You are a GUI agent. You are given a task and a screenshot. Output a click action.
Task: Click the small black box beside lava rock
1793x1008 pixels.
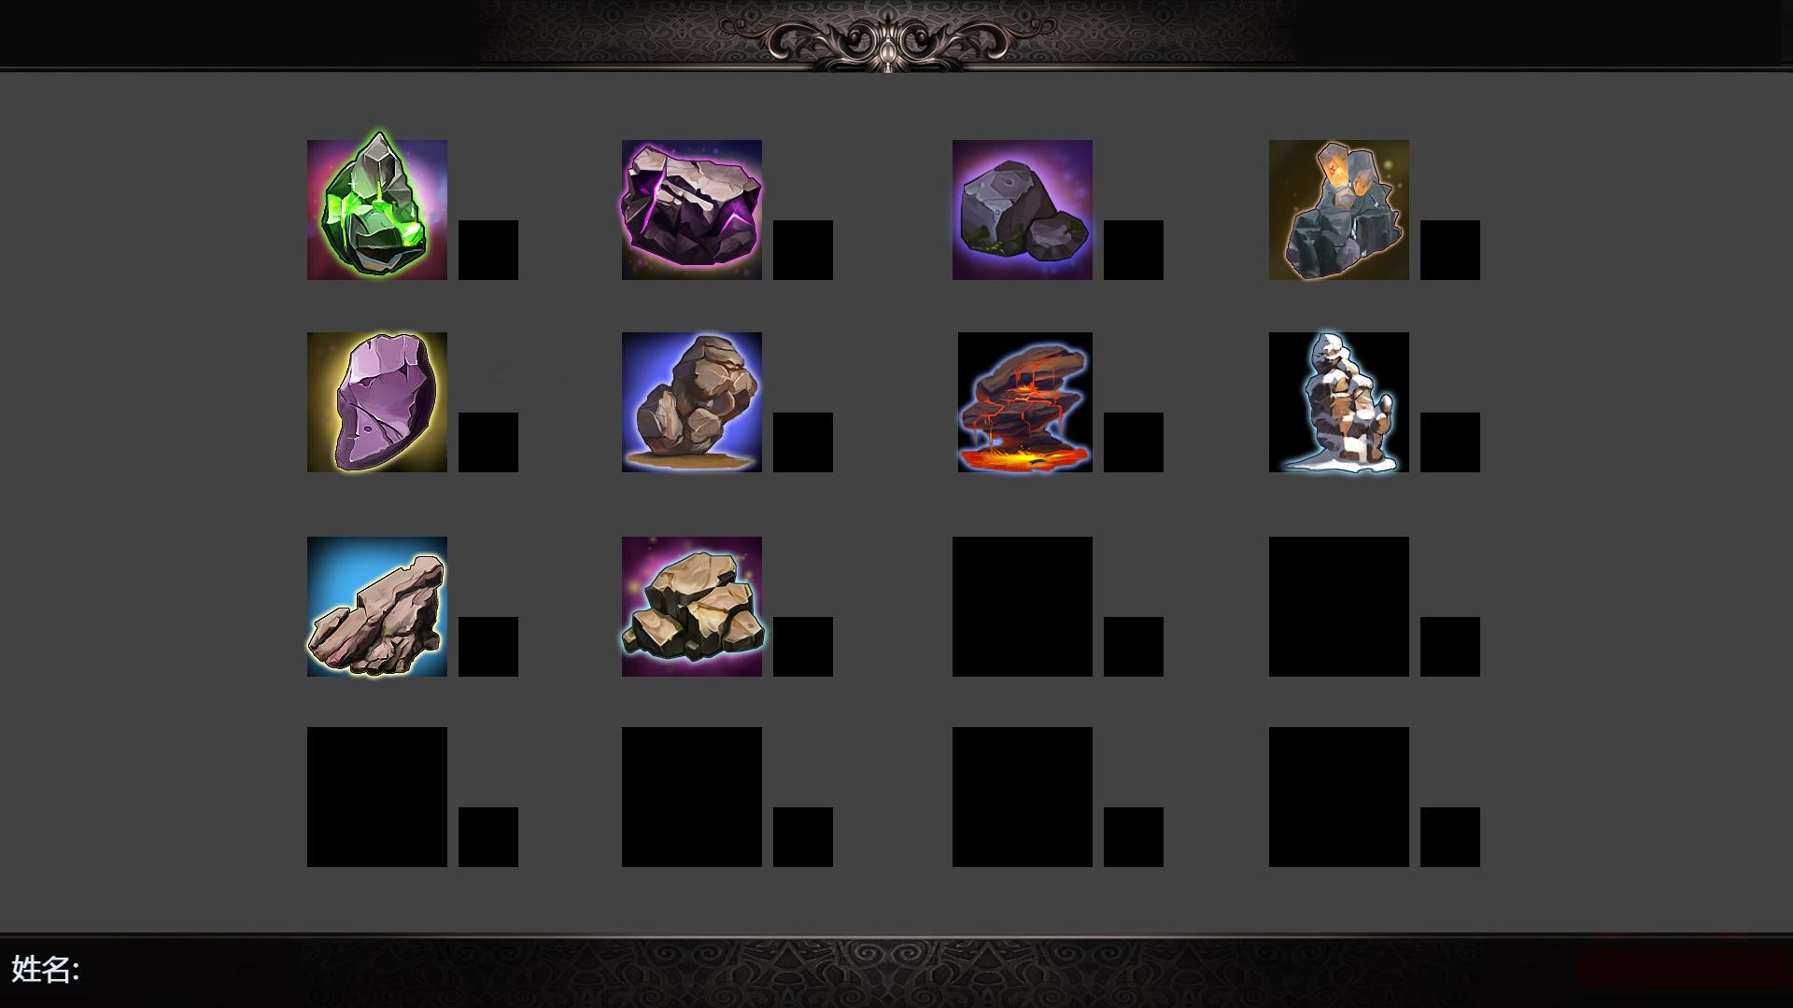pos(1134,442)
